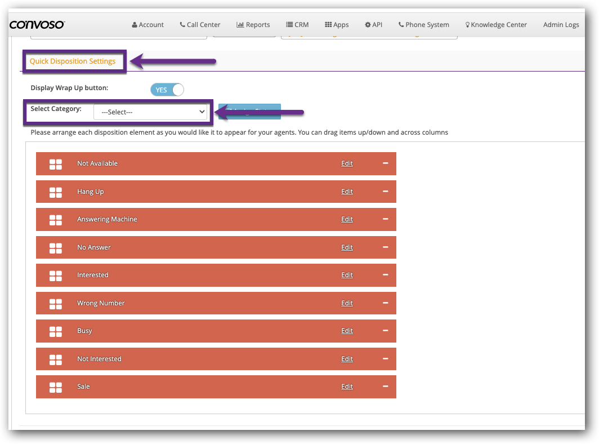This screenshot has width=599, height=444.
Task: Click the Wrong Number label text
Action: point(101,303)
